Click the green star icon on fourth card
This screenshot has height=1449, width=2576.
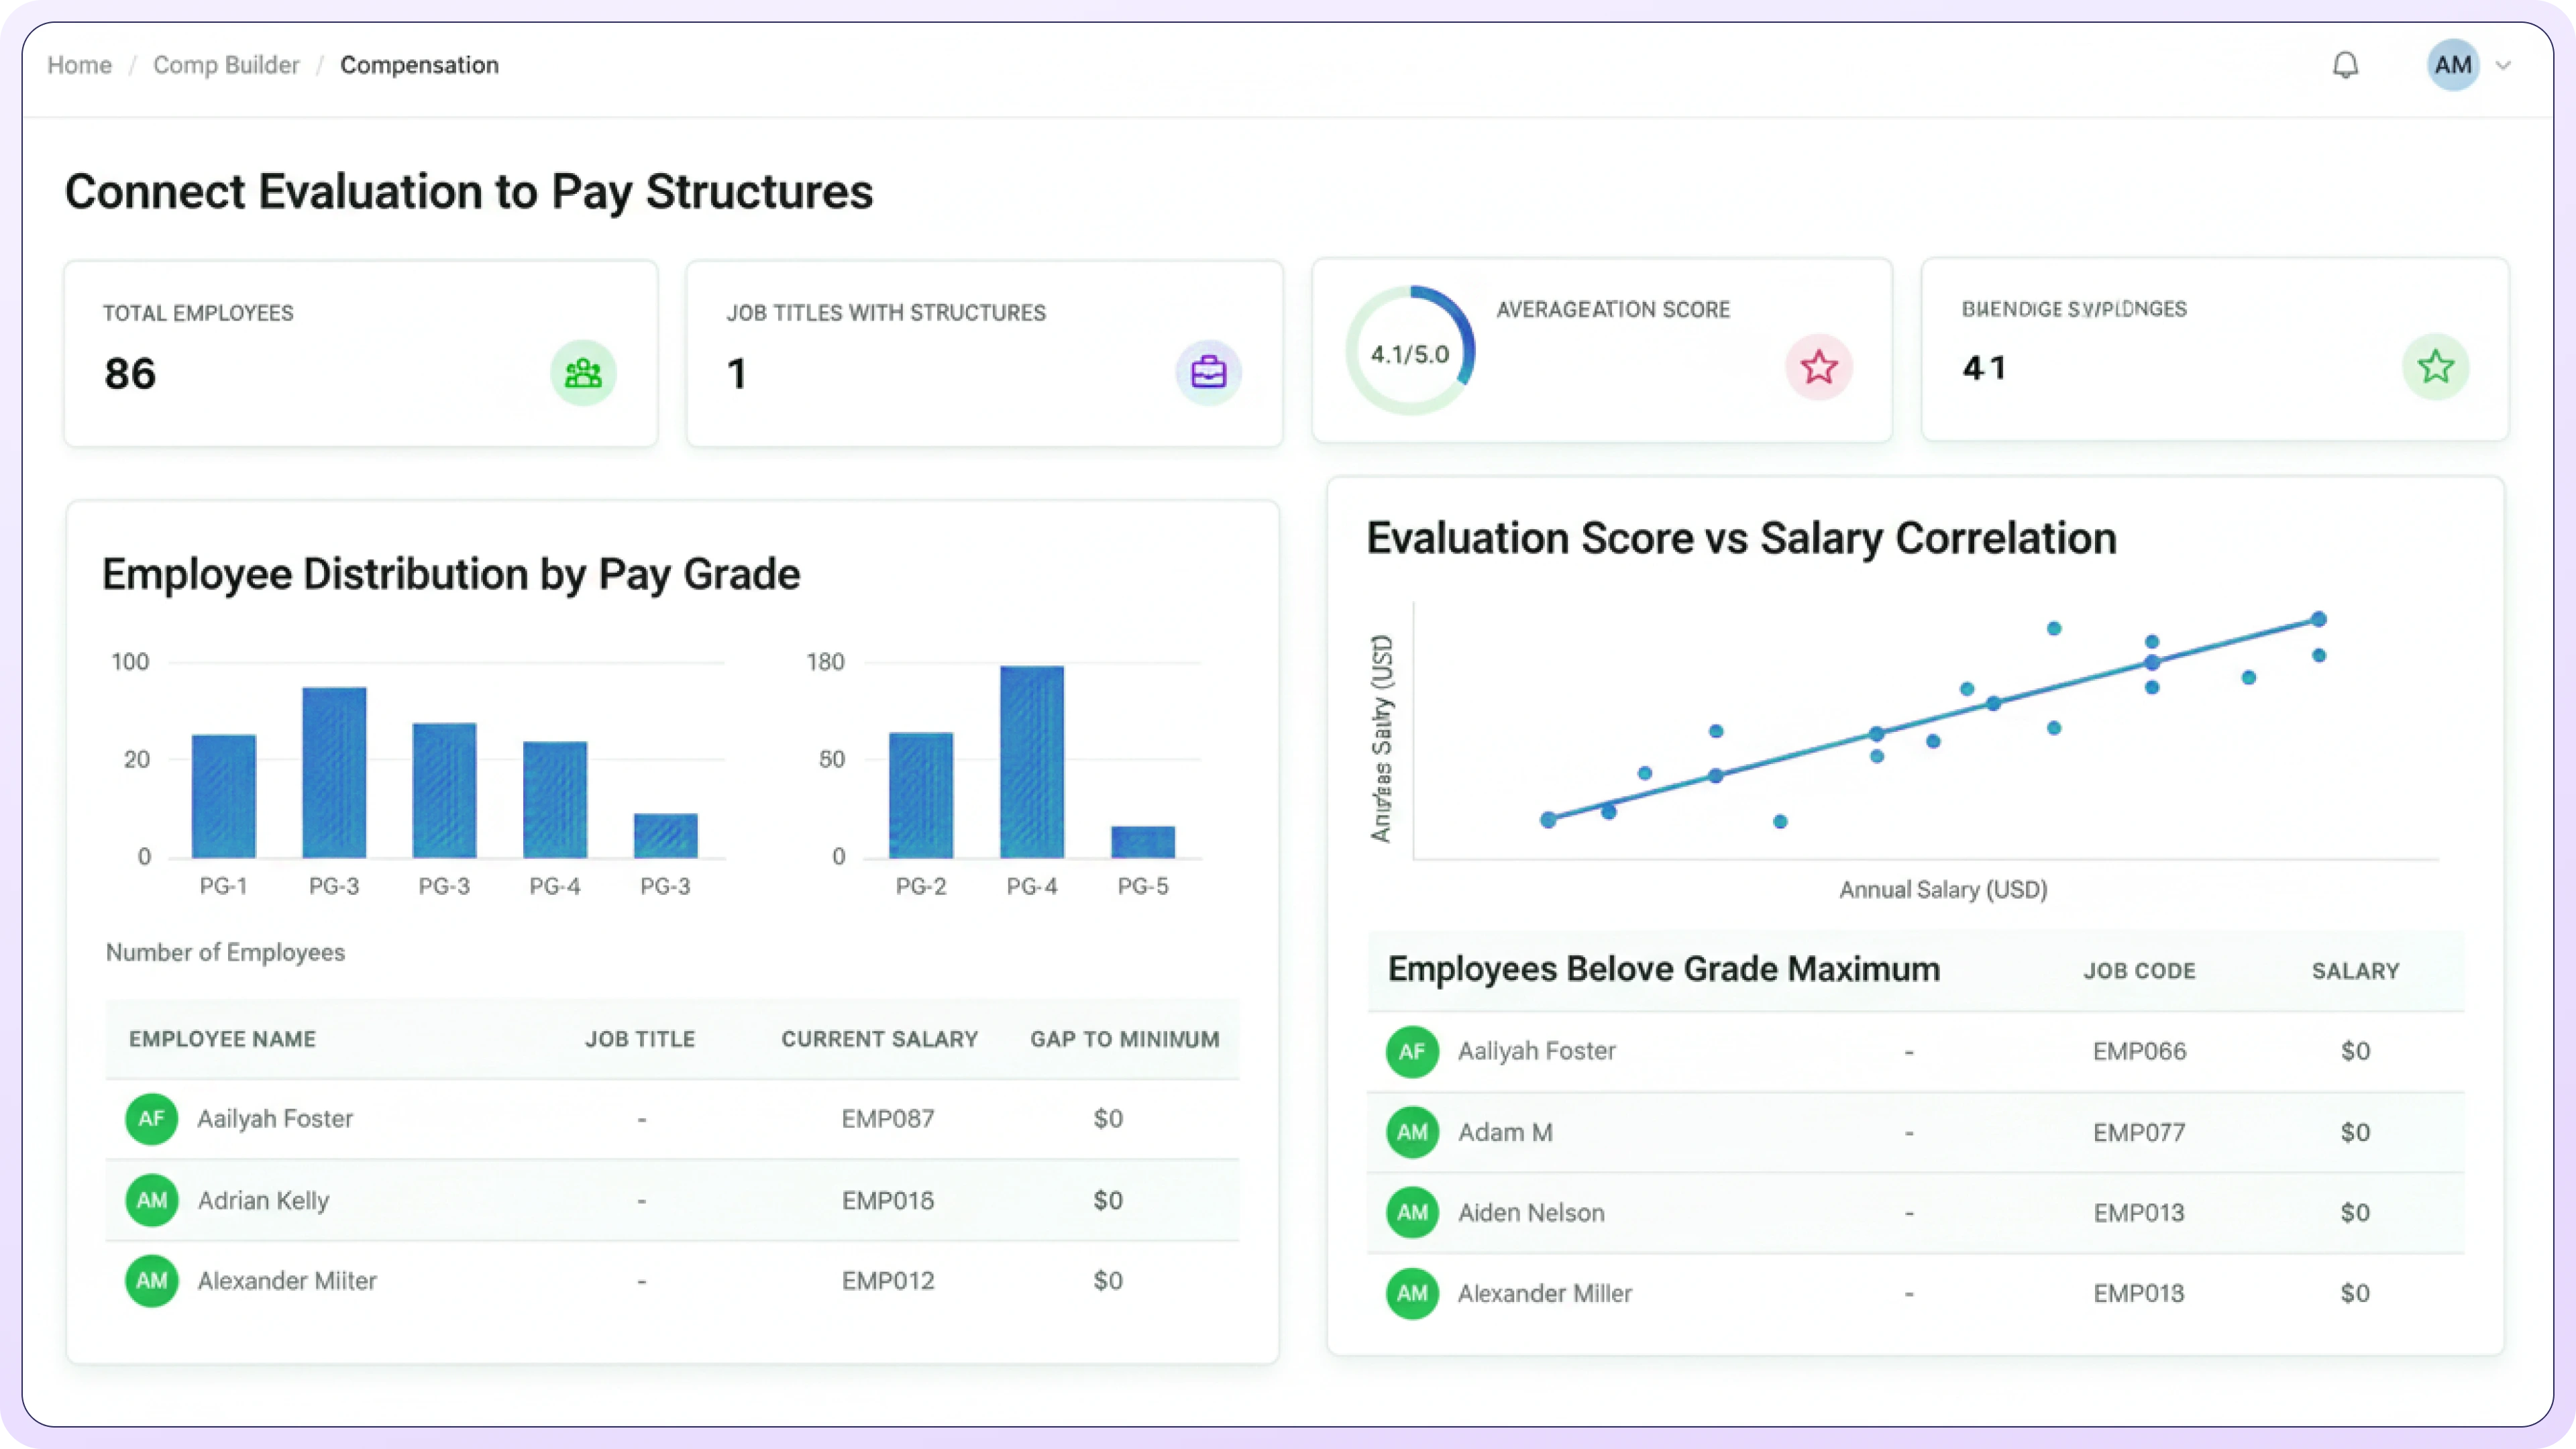2435,367
